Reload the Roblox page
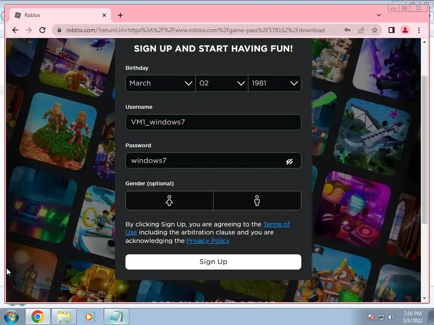The image size is (434, 325). [x=42, y=30]
